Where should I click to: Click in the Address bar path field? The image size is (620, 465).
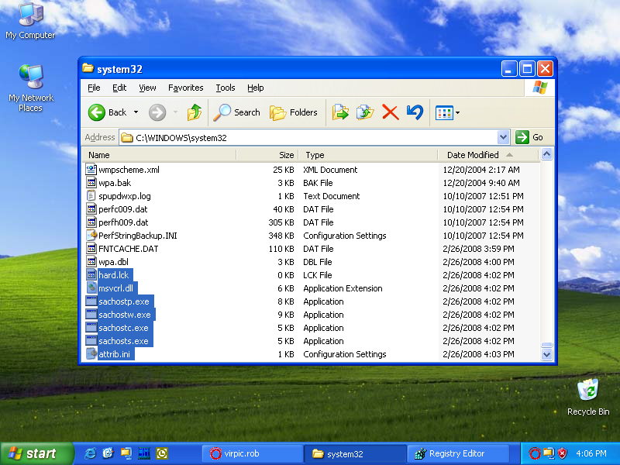[x=308, y=138]
